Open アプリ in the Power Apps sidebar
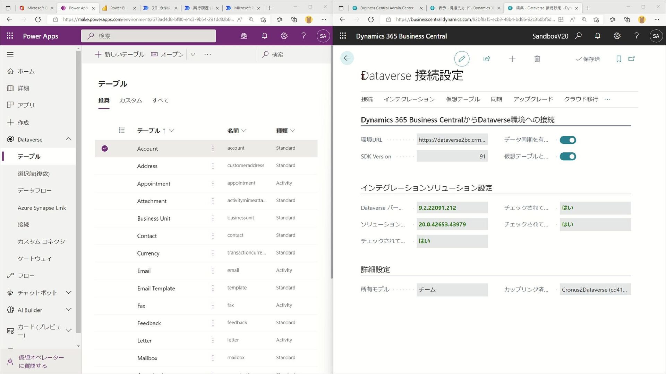 coord(26,105)
